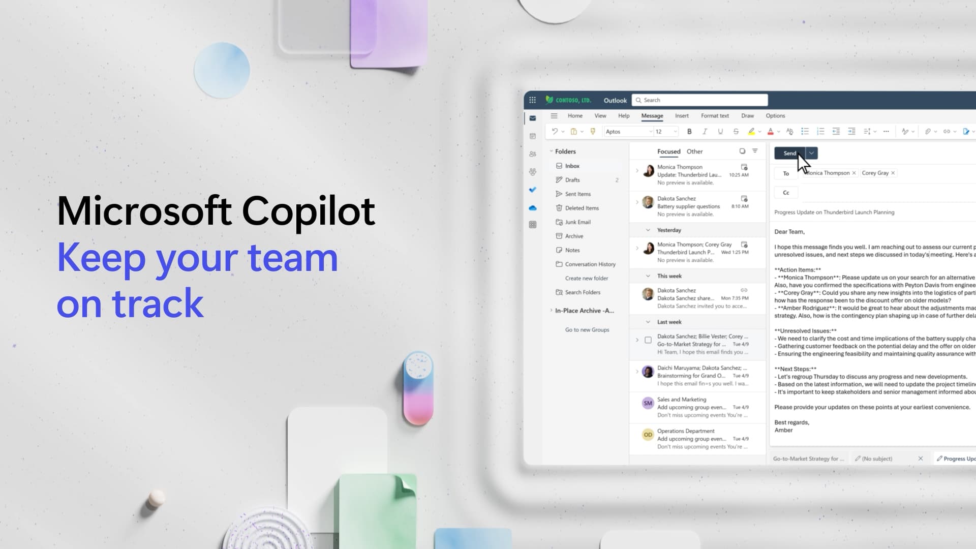Select the Format Text ribbon tab
The width and height of the screenshot is (976, 549).
pos(714,115)
